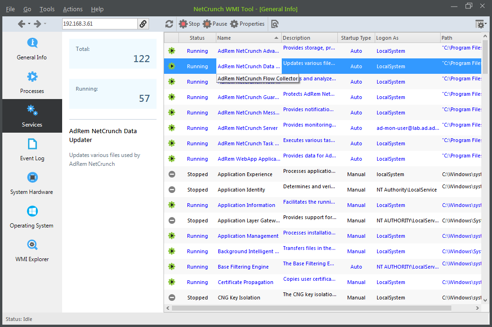Launch the WMI Explorer

(x=32, y=250)
